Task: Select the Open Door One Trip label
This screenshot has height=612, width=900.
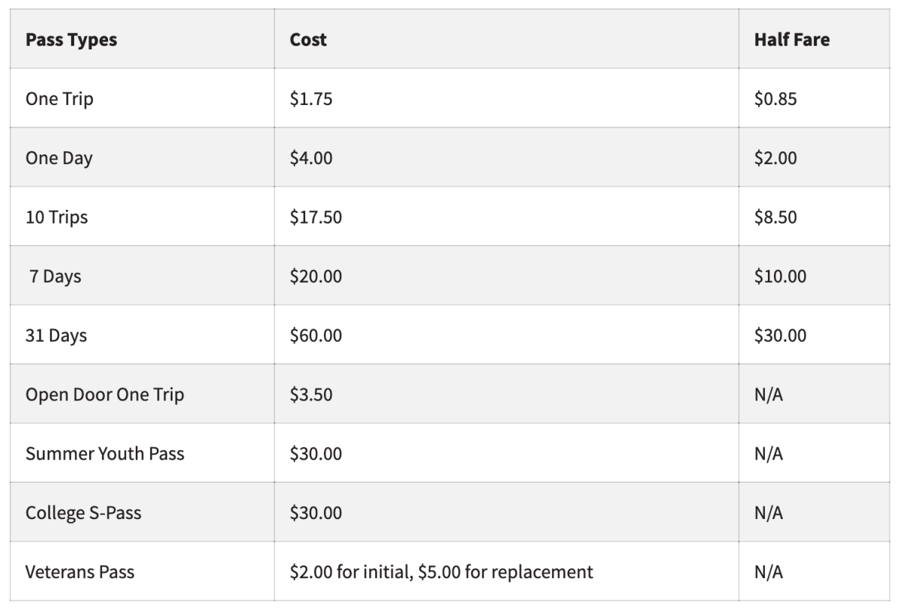Action: (x=104, y=394)
